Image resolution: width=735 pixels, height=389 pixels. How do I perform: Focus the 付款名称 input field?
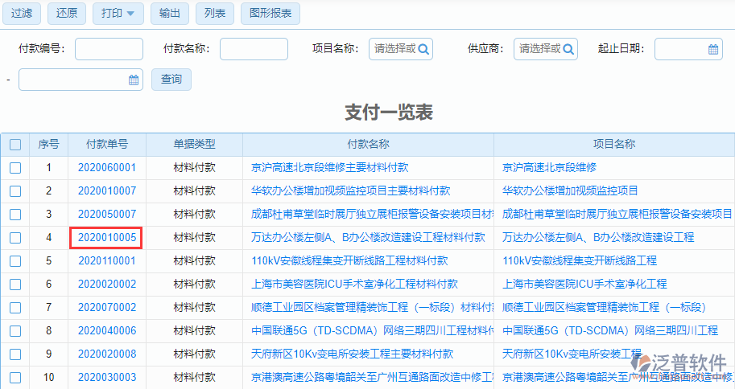click(x=254, y=49)
